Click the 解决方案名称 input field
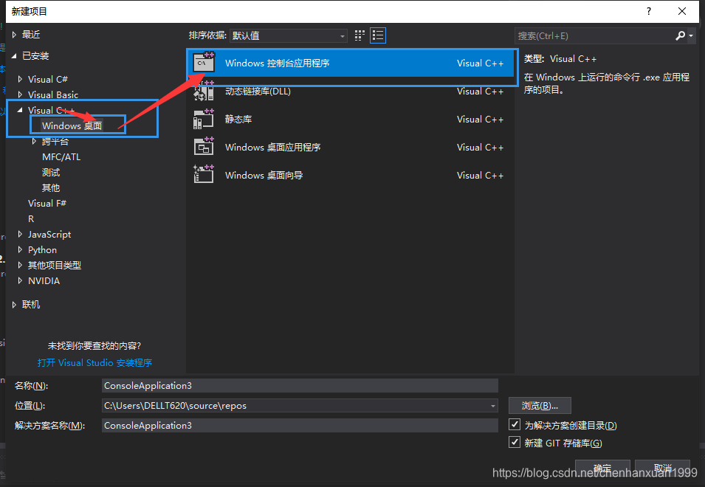Viewport: 705px width, 487px height. click(x=300, y=425)
